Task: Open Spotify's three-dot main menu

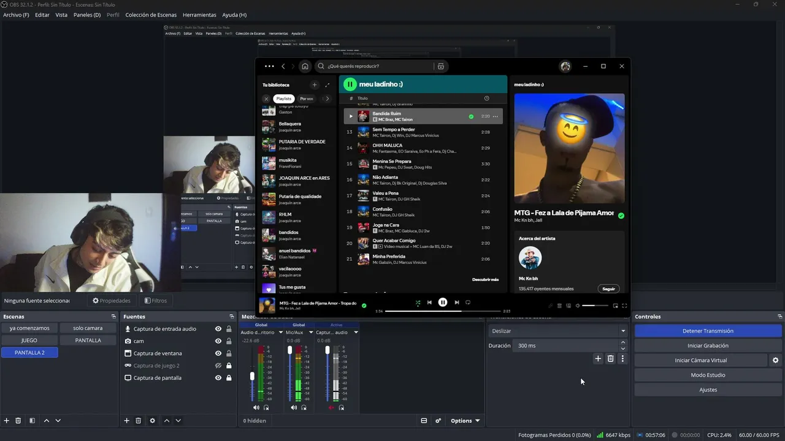Action: click(x=269, y=66)
